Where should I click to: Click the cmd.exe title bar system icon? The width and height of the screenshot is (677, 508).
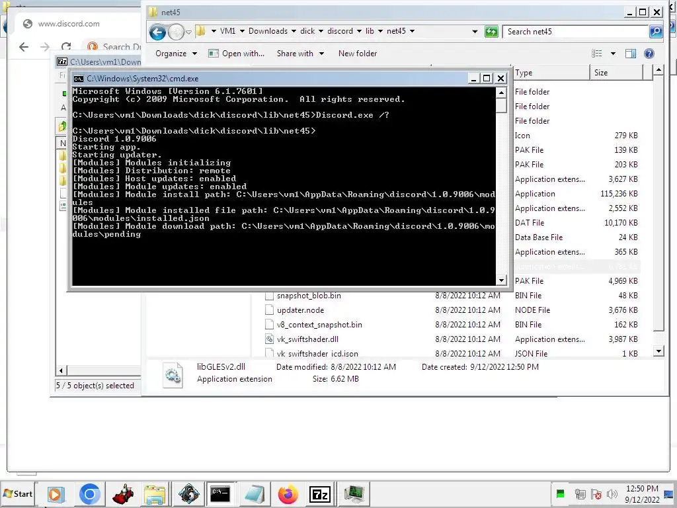click(79, 79)
